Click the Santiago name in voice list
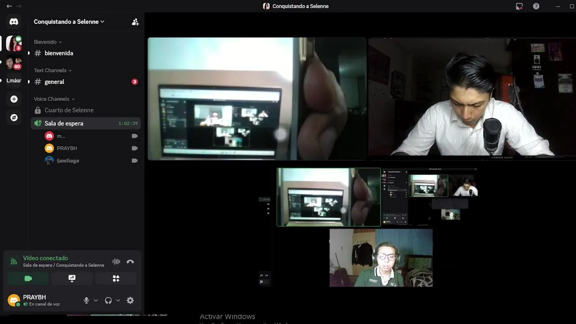576x324 pixels. pos(68,161)
